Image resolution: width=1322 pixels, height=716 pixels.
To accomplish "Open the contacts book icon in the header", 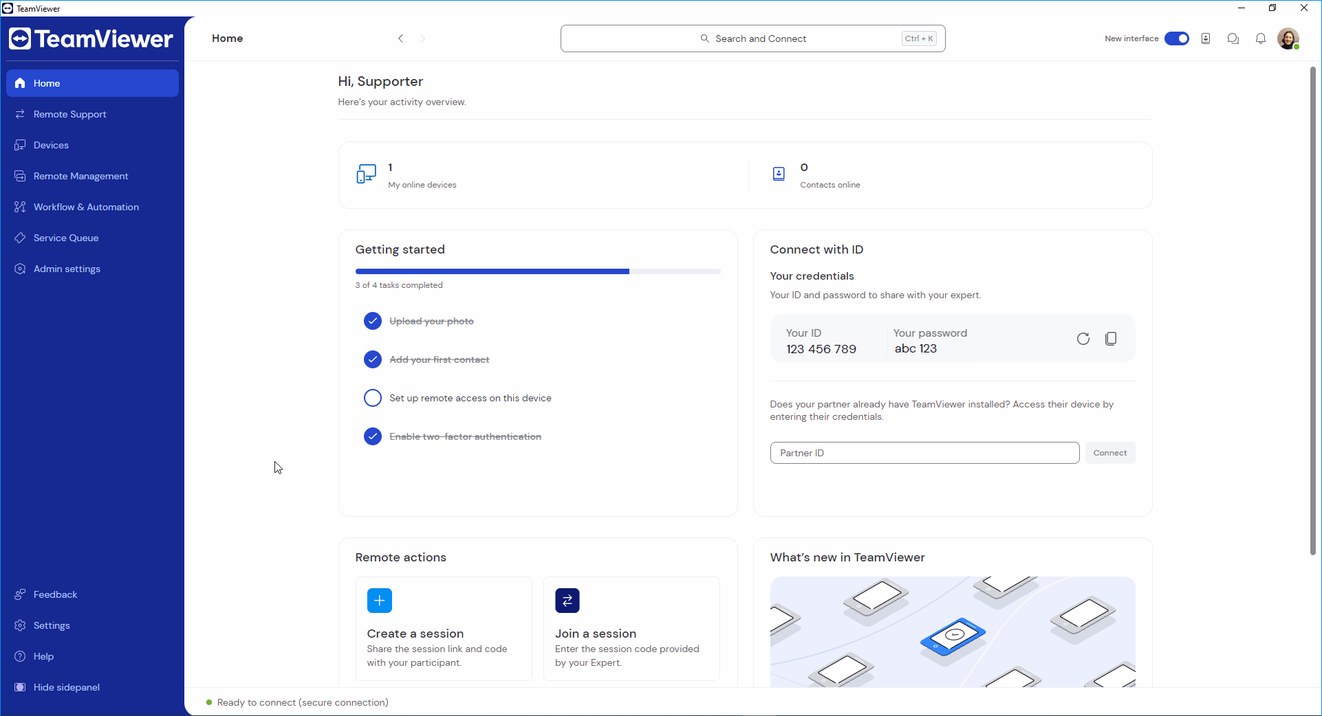I will point(1205,38).
